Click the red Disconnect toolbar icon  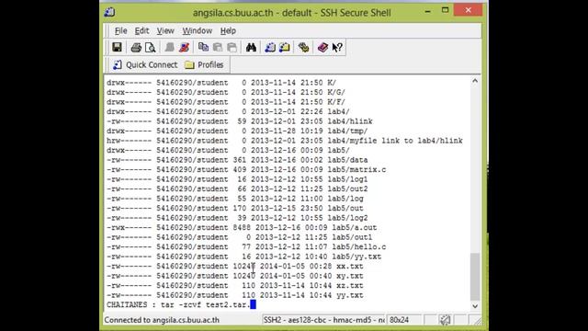point(184,47)
